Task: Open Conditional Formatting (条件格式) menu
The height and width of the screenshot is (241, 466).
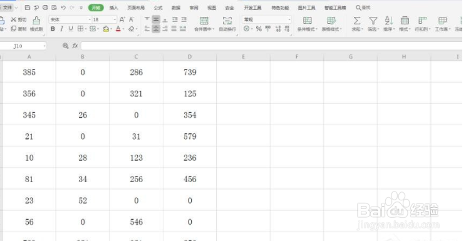Action: [x=308, y=24]
